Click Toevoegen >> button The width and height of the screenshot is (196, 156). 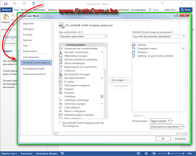click(x=119, y=80)
